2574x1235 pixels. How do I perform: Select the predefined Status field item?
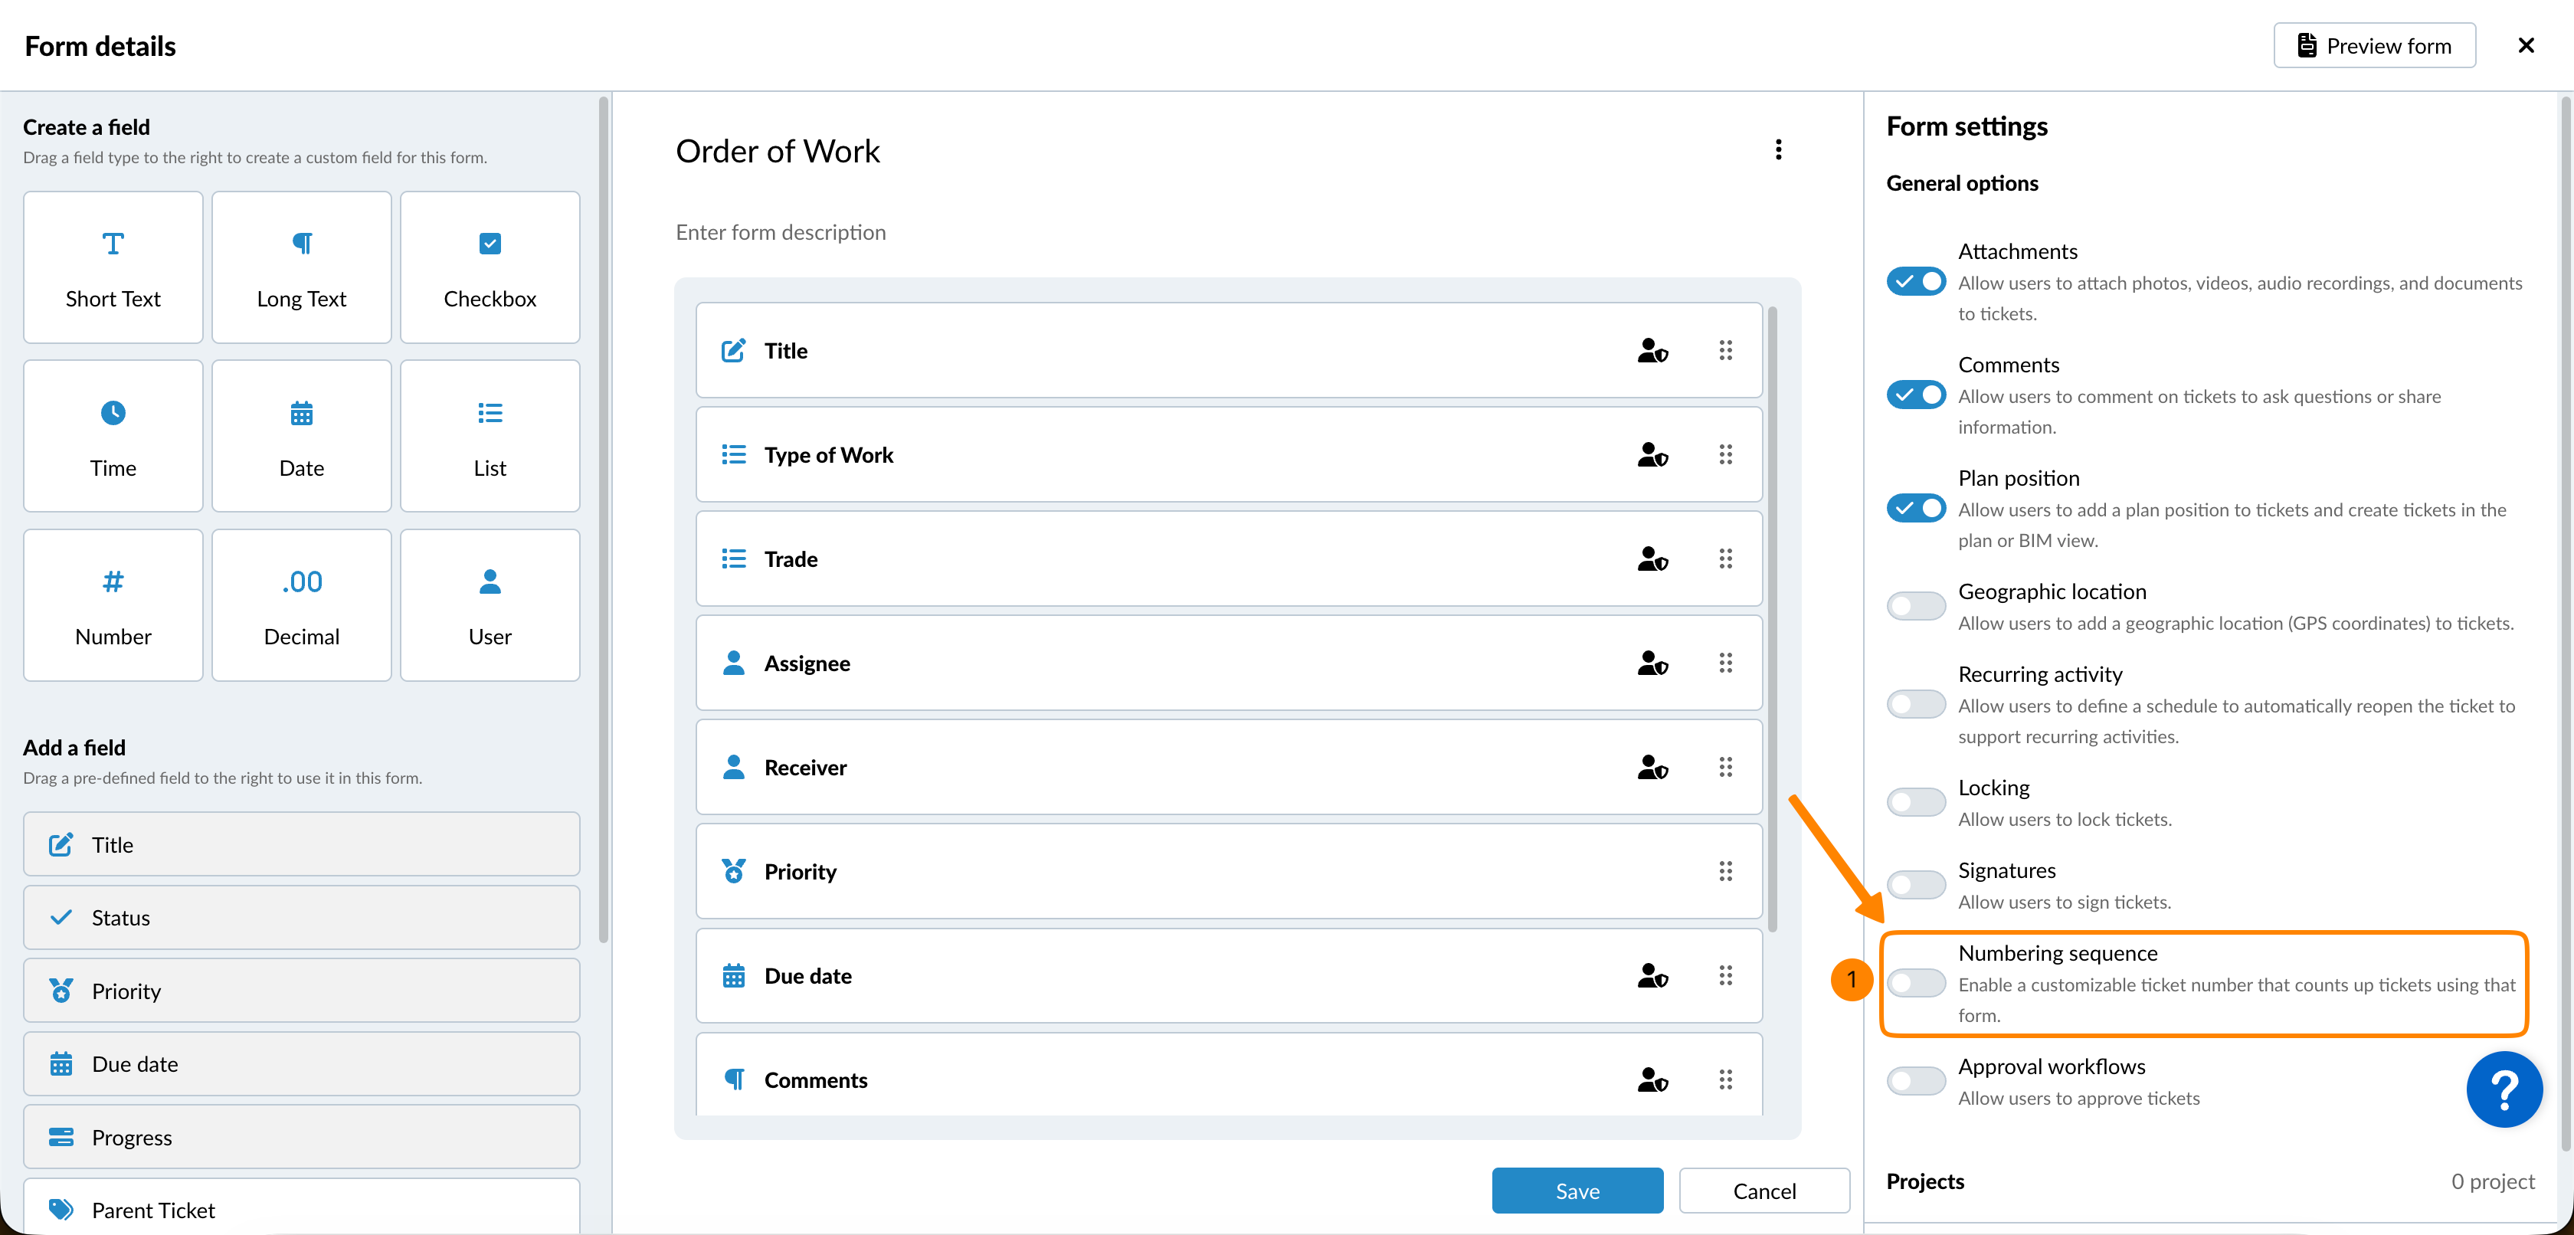tap(301, 917)
